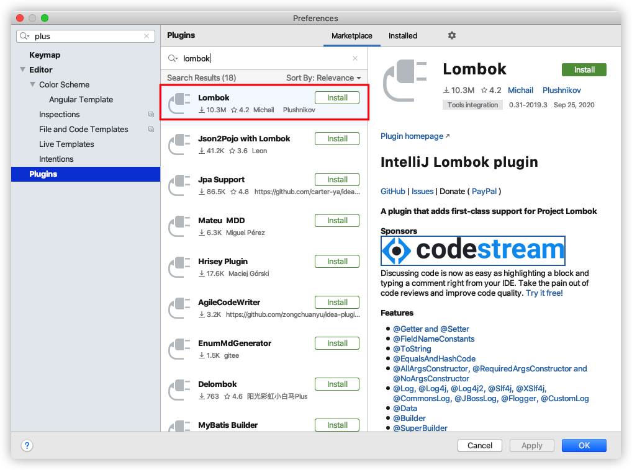Click the Hrisey Plugin icon

pyautogui.click(x=179, y=267)
